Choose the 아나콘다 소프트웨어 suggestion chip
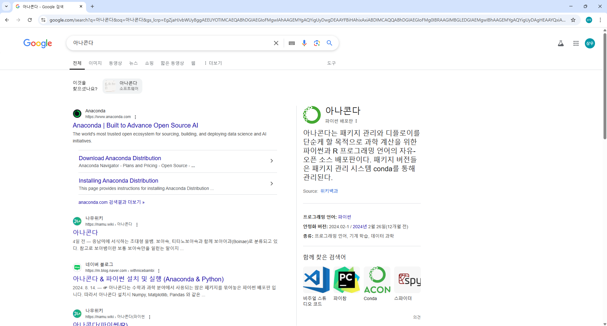 pyautogui.click(x=122, y=86)
